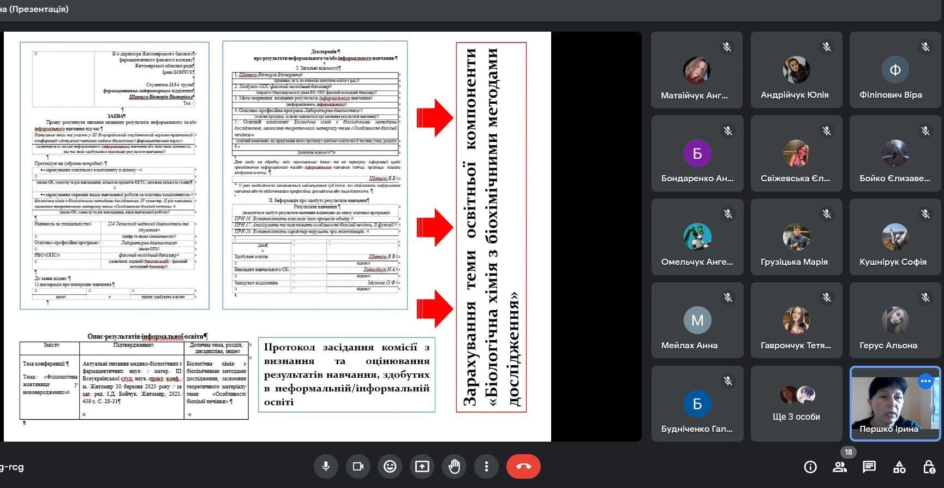Viewport: 944px width, 488px height.
Task: Open meeting details info icon
Action: click(x=810, y=467)
